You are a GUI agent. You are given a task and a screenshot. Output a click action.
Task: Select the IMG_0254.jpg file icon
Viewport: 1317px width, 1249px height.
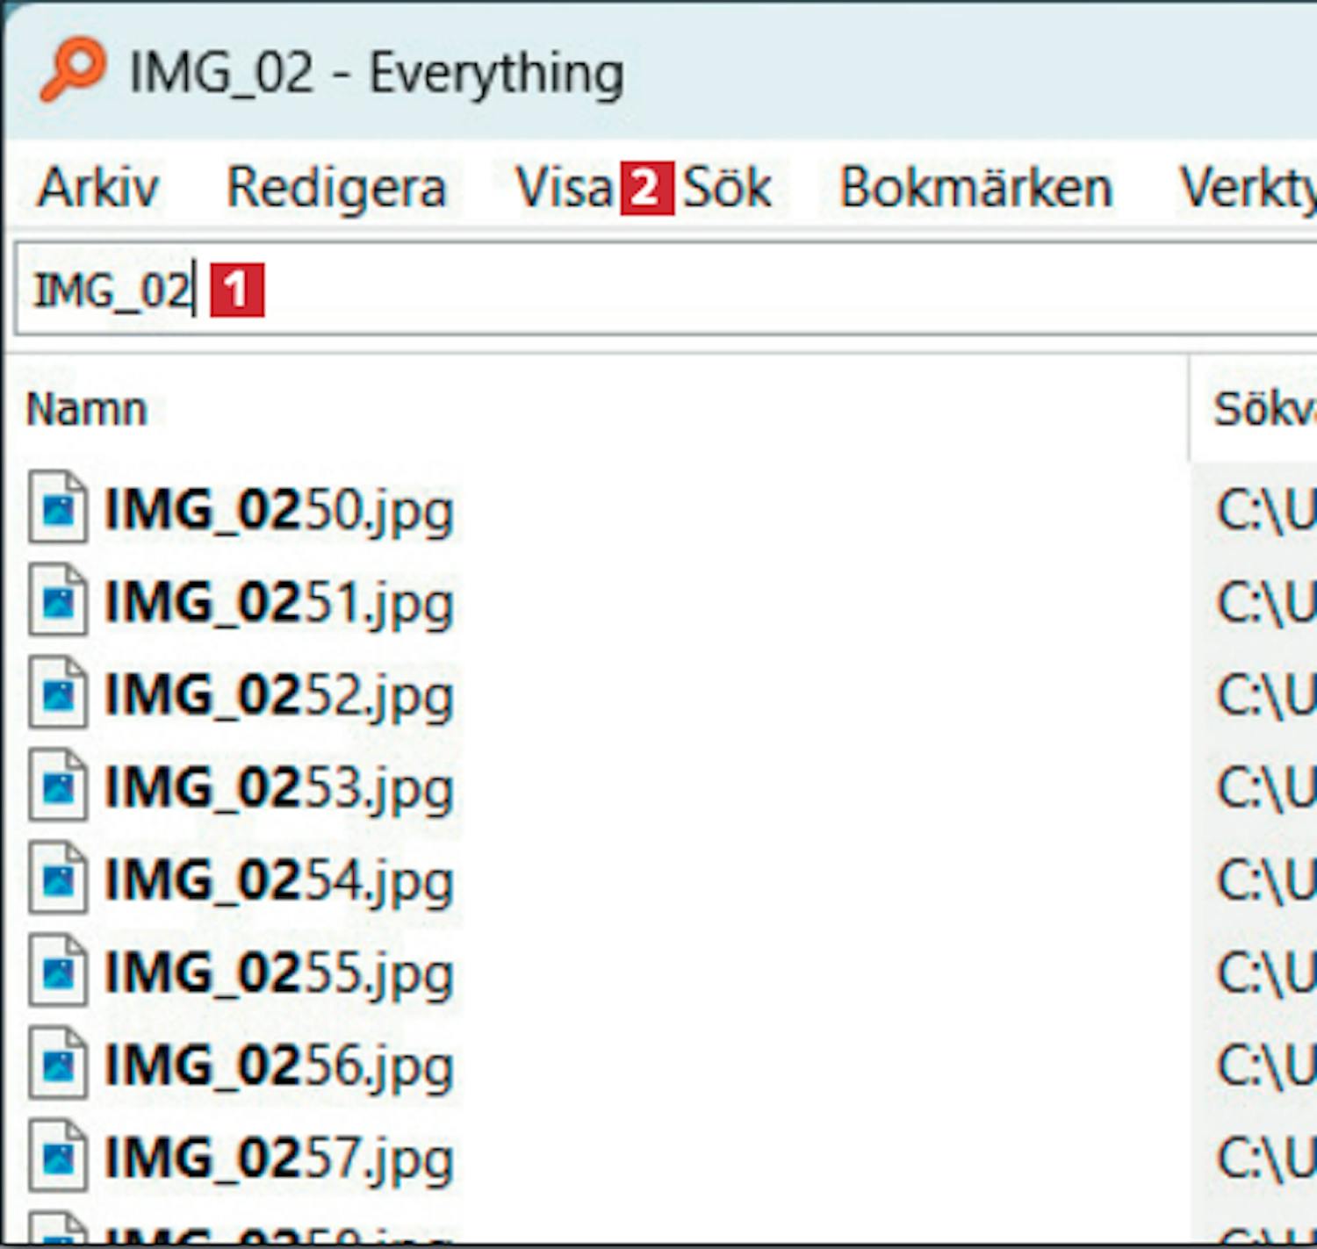(58, 879)
